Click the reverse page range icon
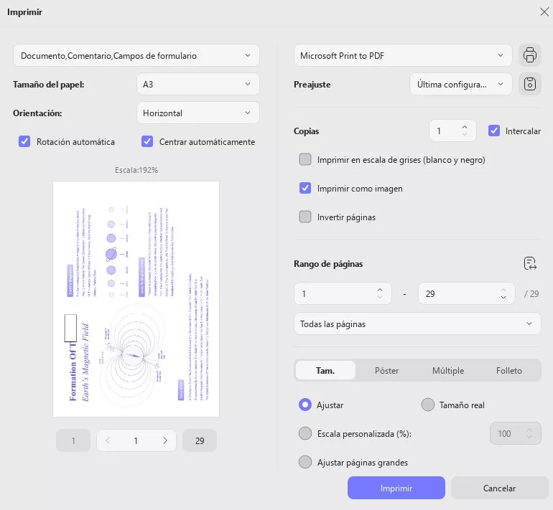This screenshot has width=553, height=510. click(x=531, y=263)
